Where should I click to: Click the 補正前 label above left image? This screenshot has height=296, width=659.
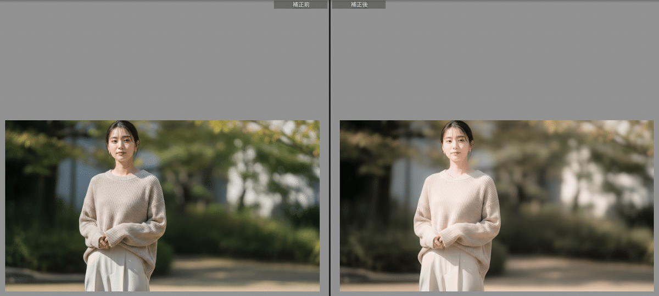click(300, 4)
